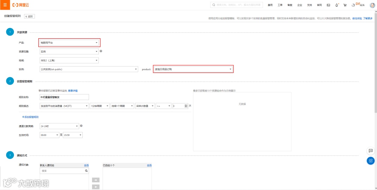Image resolution: width=377 pixels, height=190 pixels.
Task: Open the orange hamburger menu
Action: click(x=5, y=5)
